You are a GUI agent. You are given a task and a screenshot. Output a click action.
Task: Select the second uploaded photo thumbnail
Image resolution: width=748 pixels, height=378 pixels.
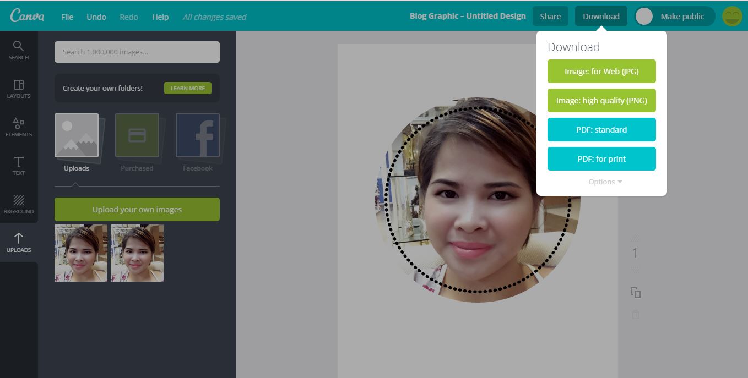(x=137, y=253)
